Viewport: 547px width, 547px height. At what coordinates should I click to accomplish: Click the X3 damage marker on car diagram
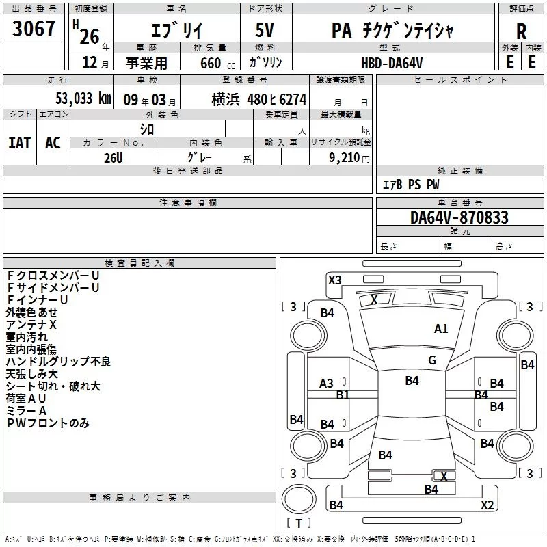pyautogui.click(x=335, y=280)
